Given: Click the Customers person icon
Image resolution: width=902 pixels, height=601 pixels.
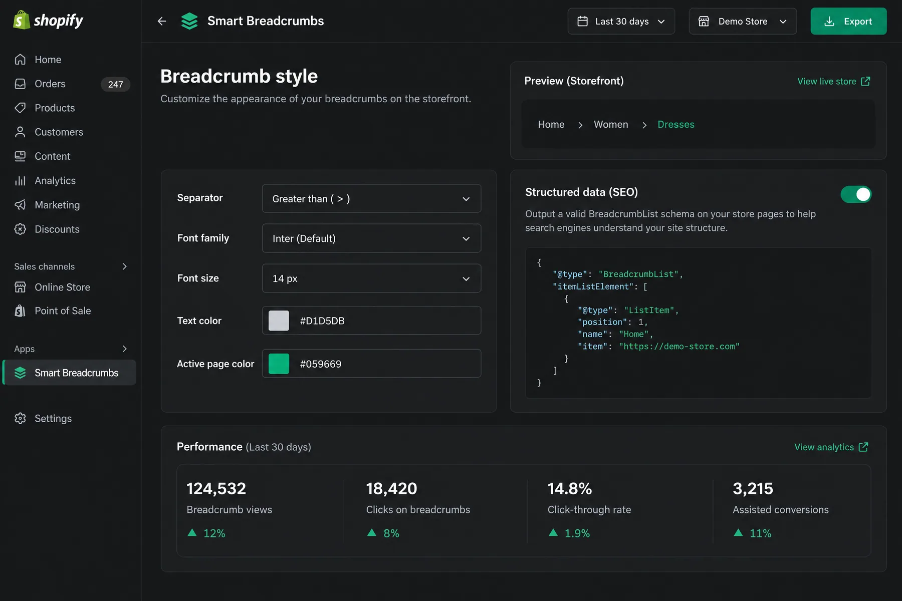Looking at the screenshot, I should click(20, 132).
